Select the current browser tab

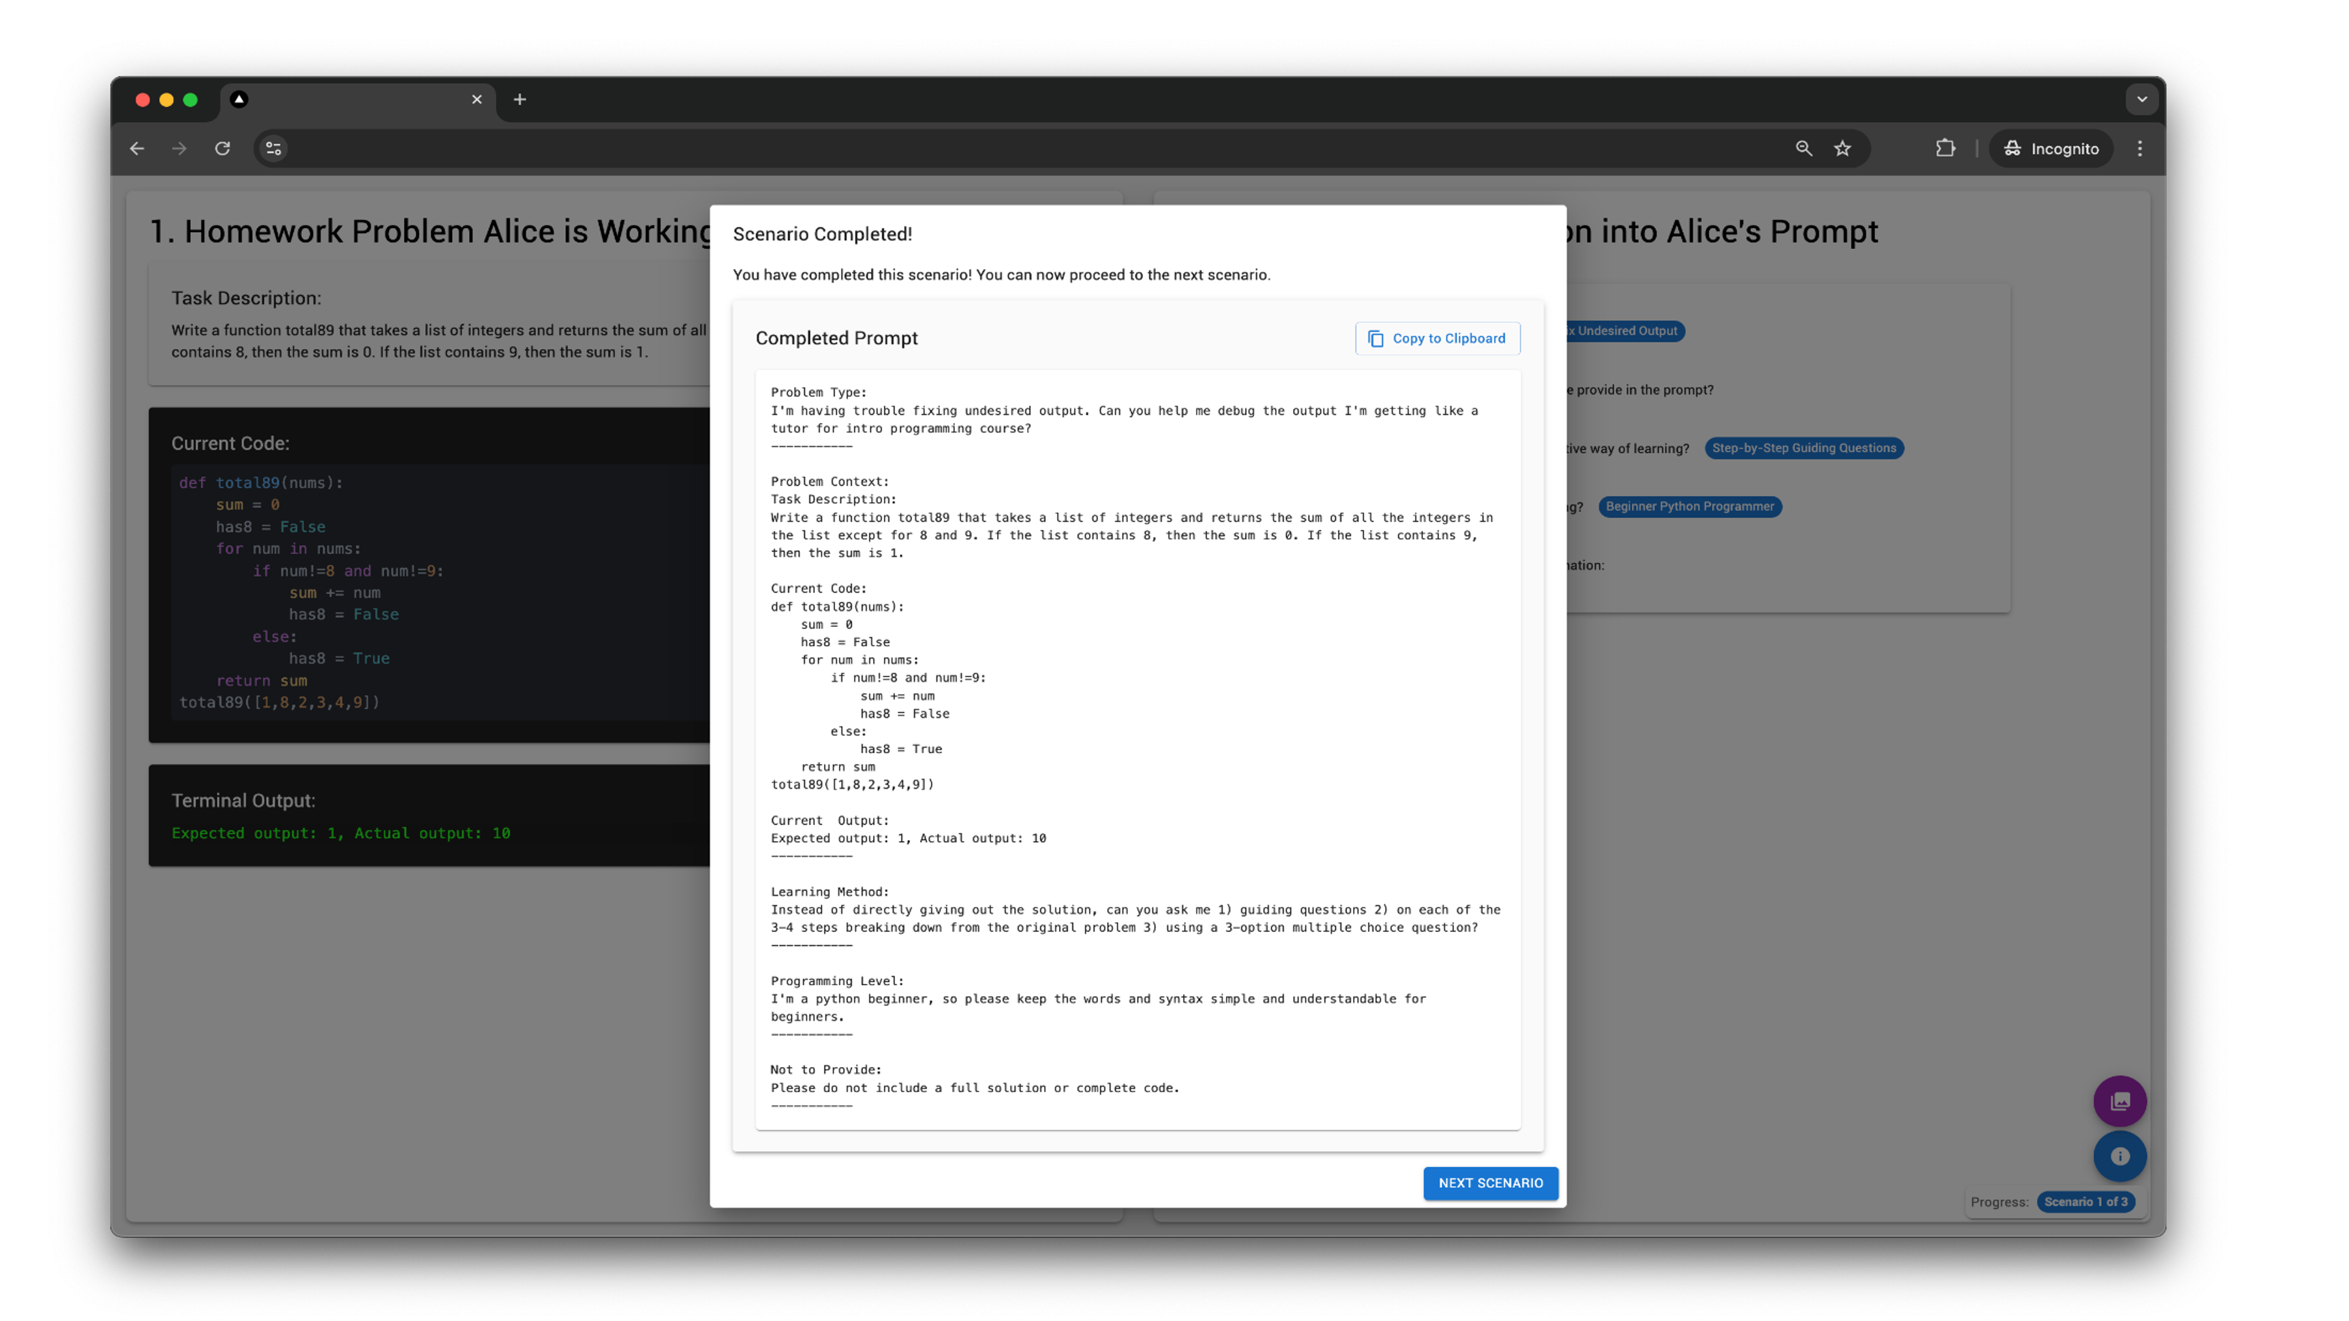355,100
